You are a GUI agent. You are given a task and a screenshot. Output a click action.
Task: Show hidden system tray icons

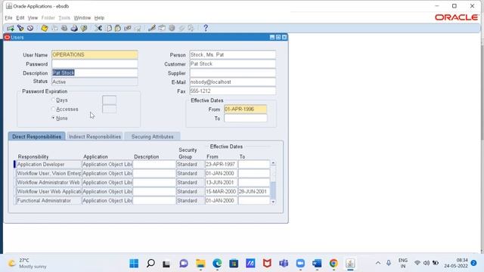click(378, 263)
